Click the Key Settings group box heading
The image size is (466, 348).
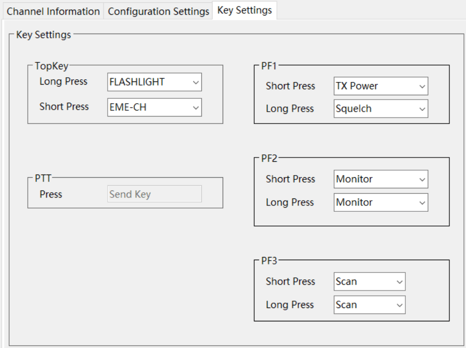[44, 35]
